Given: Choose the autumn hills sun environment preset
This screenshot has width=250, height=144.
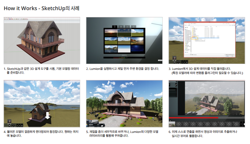Looking at the screenshot, I should pos(137,41).
